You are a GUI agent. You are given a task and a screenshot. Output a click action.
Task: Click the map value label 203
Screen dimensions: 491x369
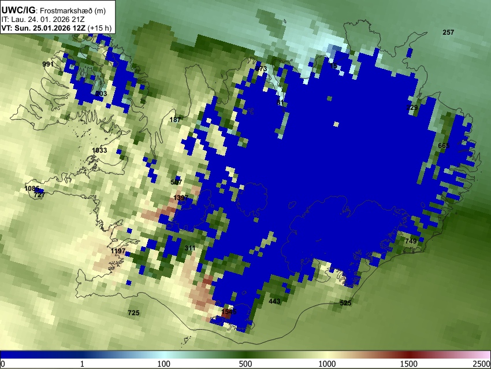101,94
